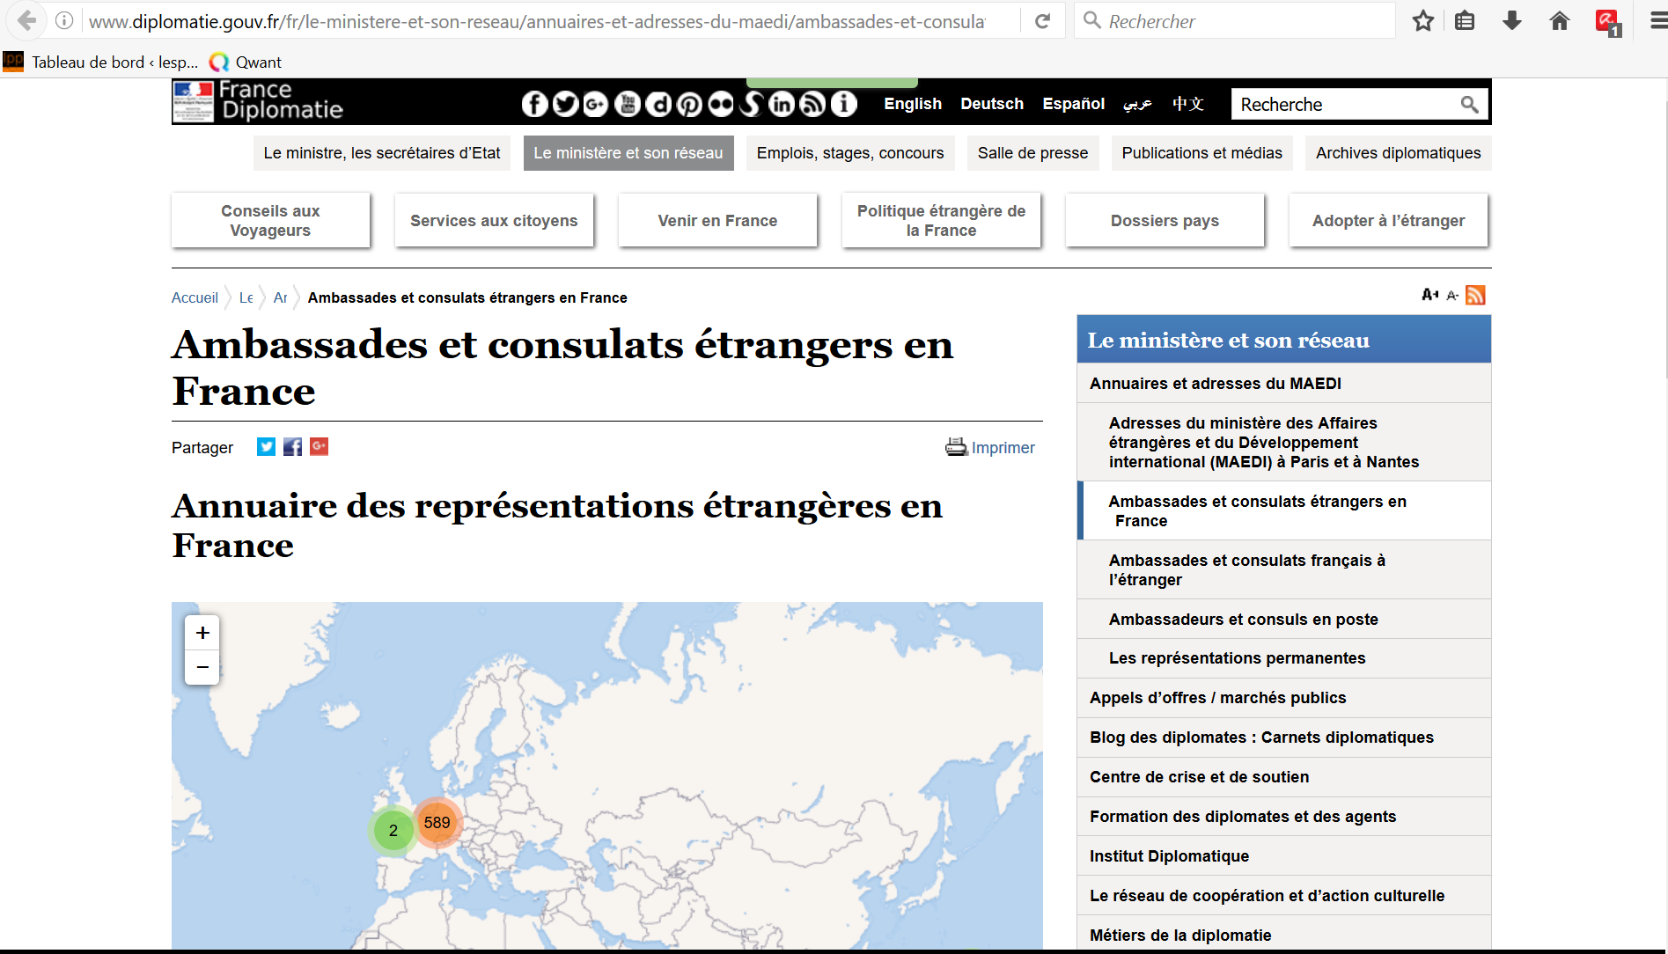Viewport: 1668px width, 954px height.
Task: Open the Firefox hamburger menu
Action: click(1657, 21)
